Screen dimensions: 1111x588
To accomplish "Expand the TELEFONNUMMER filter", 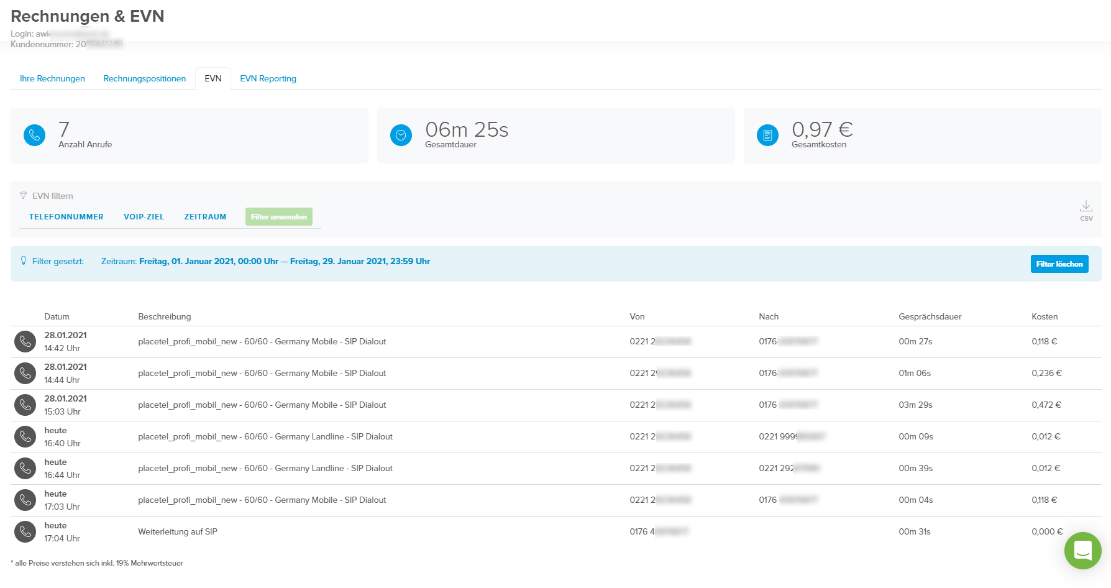I will 66,217.
